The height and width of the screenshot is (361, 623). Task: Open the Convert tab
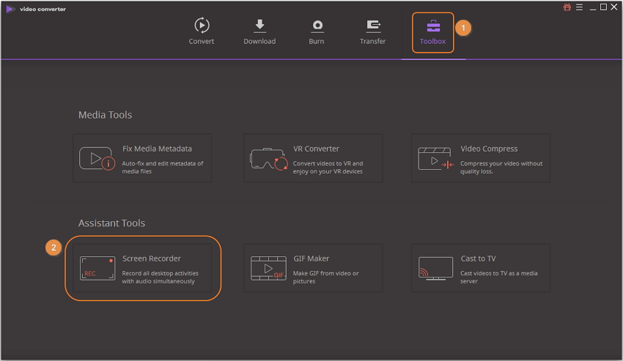click(x=202, y=31)
